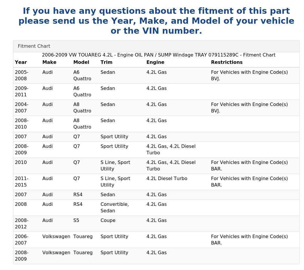
Task: Click BAR restriction in the Touareg row
Action: tap(249, 240)
